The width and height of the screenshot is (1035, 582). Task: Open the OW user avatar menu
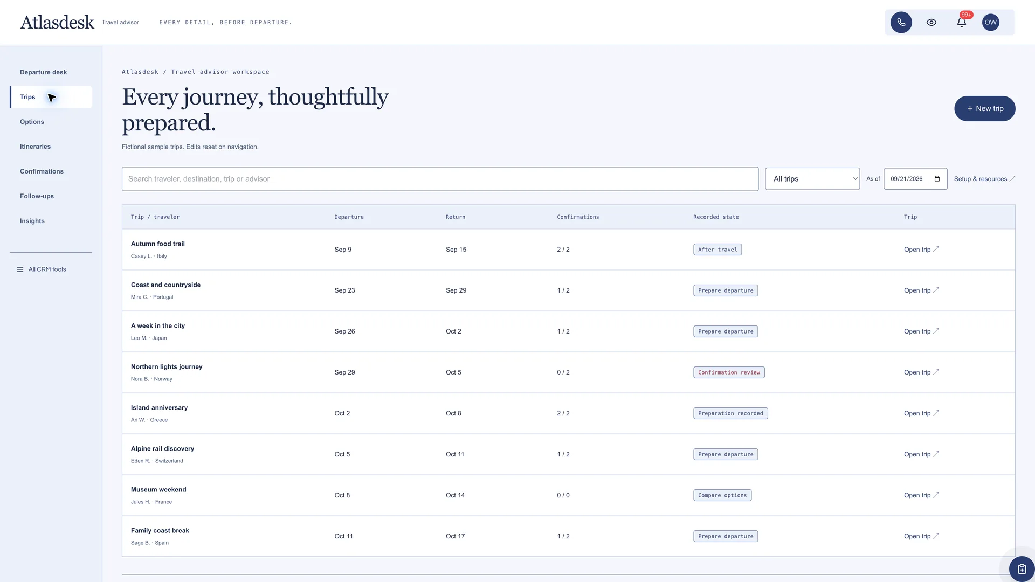pos(990,22)
